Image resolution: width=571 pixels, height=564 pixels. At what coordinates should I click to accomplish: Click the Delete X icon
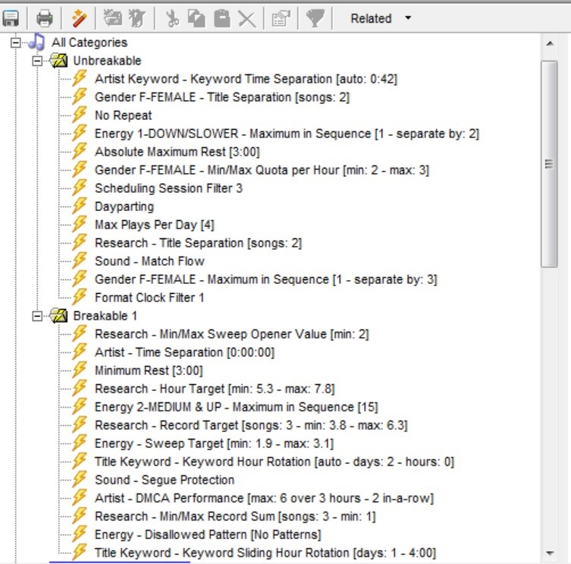coord(246,18)
